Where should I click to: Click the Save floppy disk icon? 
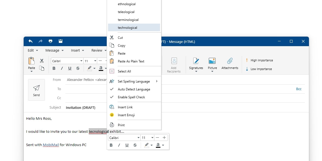pyautogui.click(x=60, y=41)
